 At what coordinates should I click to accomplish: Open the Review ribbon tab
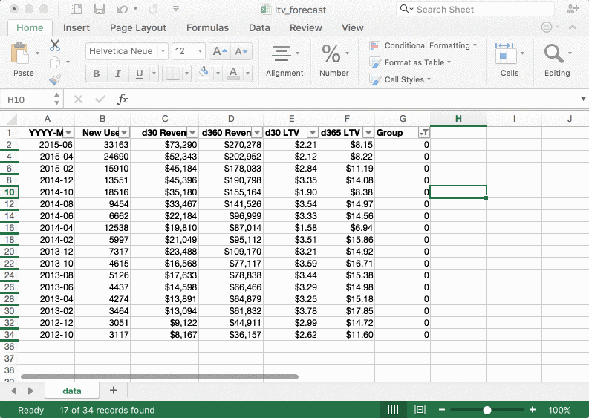tap(306, 27)
